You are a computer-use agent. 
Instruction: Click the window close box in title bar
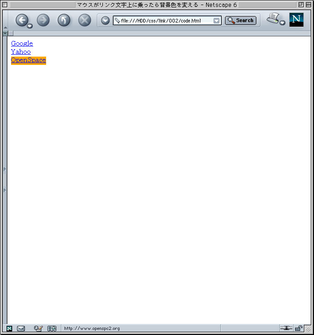(5, 5)
